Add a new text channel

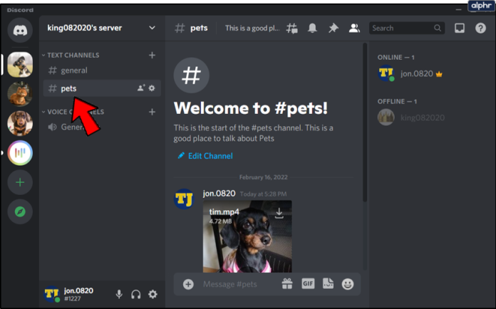coord(153,56)
